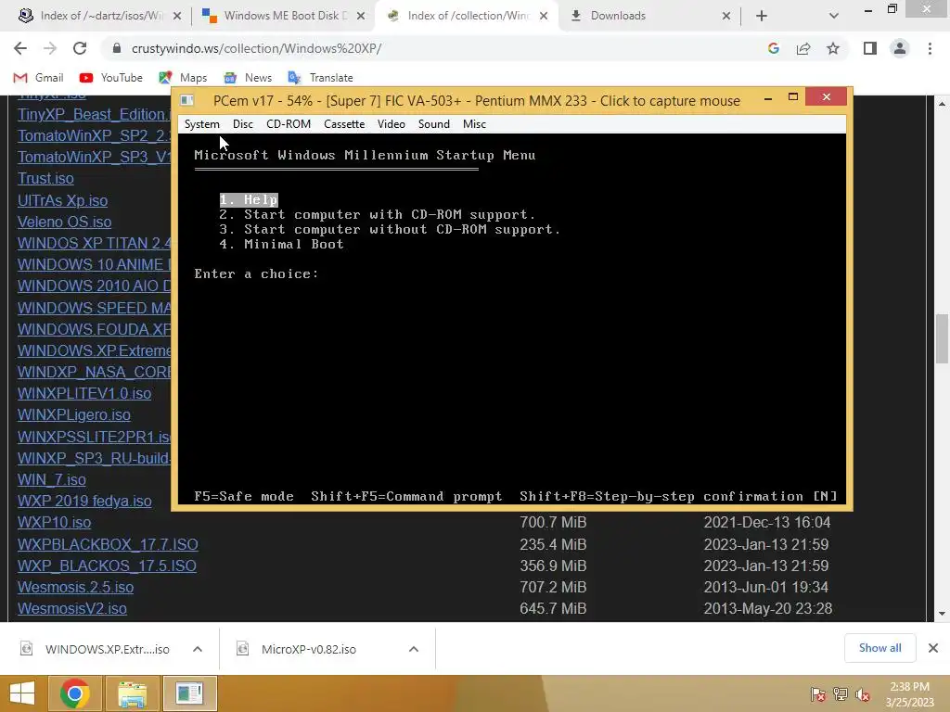The image size is (950, 712).
Task: Open the WINXPLITEV1.0.iso link
Action: (84, 393)
